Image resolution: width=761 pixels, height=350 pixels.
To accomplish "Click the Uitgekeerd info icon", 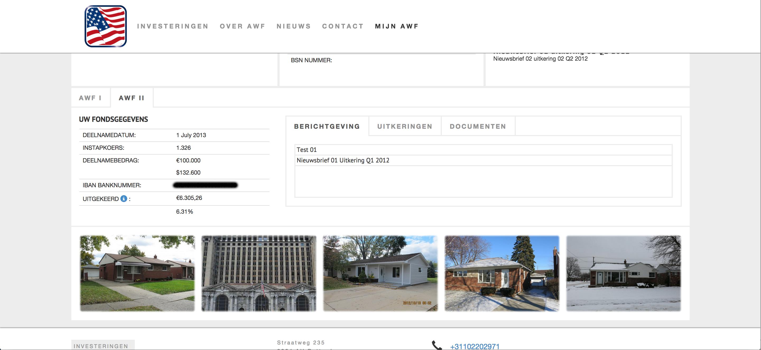I will tap(124, 199).
